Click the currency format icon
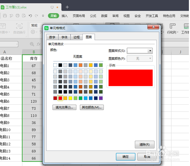The image size is (190, 166). [33, 32]
